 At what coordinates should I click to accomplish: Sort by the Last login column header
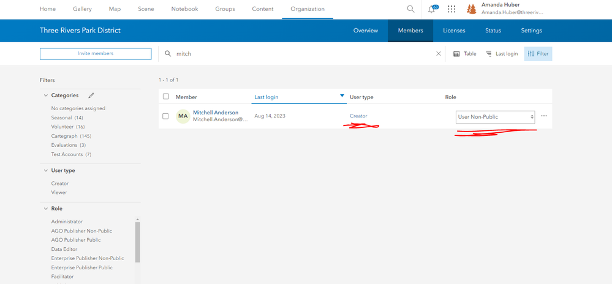pos(266,97)
